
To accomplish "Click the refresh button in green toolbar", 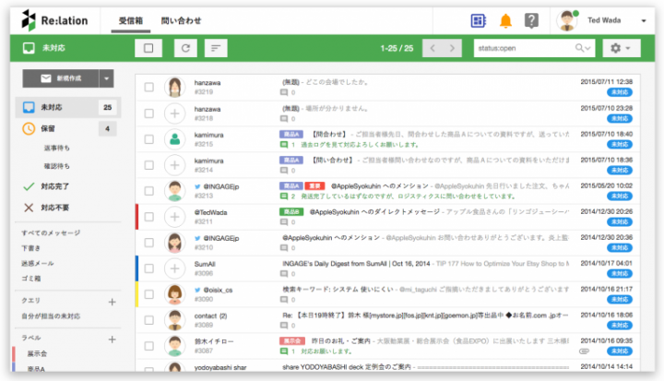I will (x=185, y=48).
